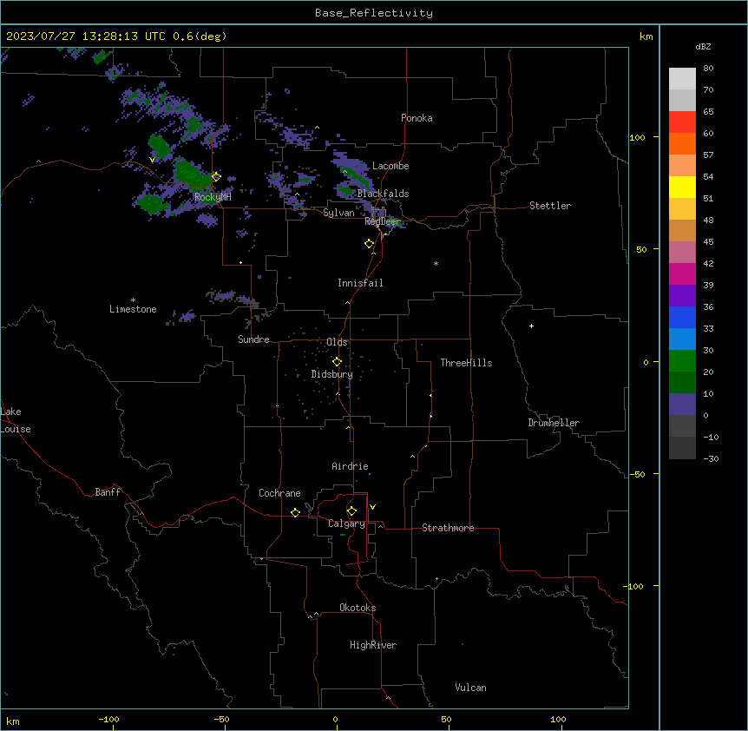Click the yellow diamond marker south of RedDeer

pos(370,244)
